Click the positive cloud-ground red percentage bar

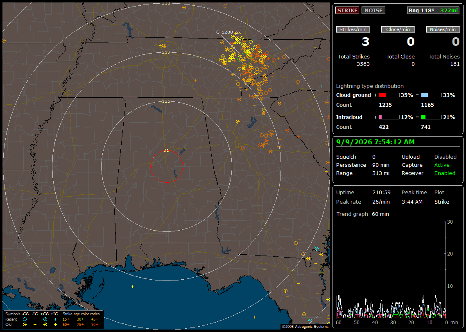[x=389, y=95]
